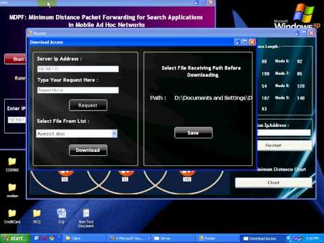Switch to Microsoft Visual taskbar group
The height and width of the screenshot is (243, 324).
pos(130,238)
